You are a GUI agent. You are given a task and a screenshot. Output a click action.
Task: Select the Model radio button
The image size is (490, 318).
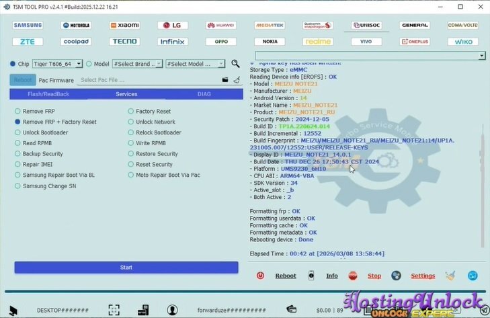click(89, 64)
